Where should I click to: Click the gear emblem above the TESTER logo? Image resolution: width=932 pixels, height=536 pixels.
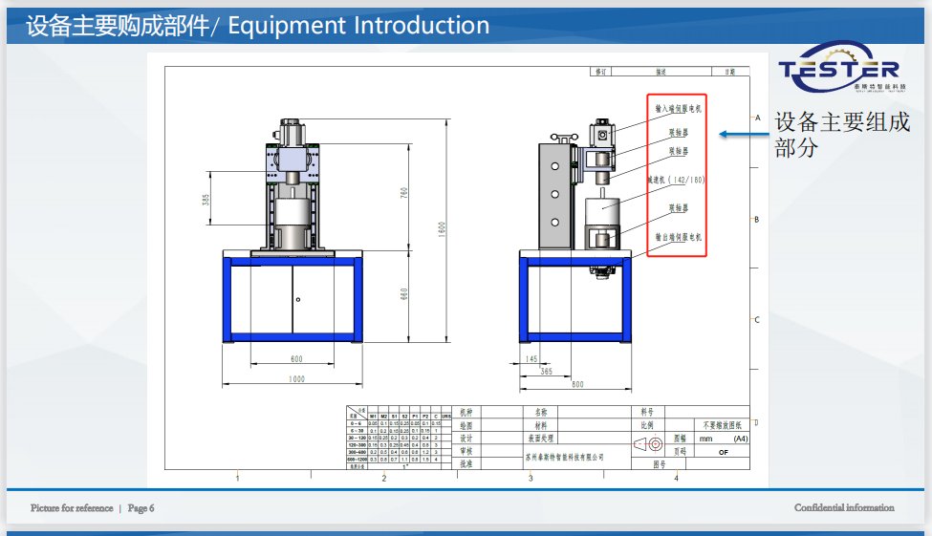pos(838,54)
